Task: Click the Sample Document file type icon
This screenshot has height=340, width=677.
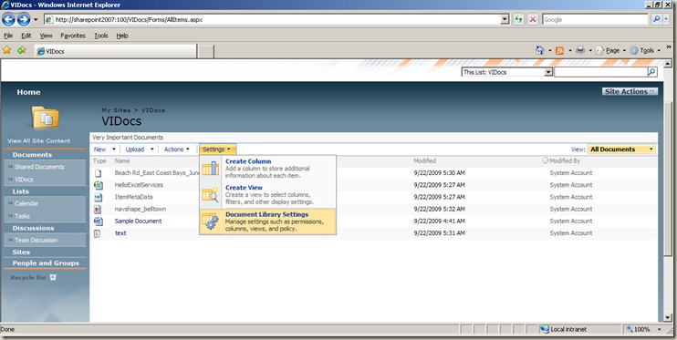Action: [99, 222]
